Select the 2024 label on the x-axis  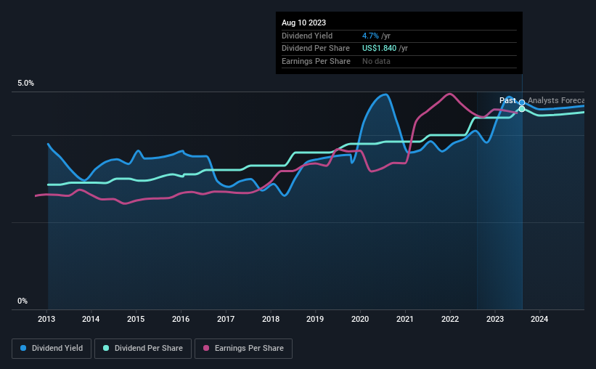(539, 319)
